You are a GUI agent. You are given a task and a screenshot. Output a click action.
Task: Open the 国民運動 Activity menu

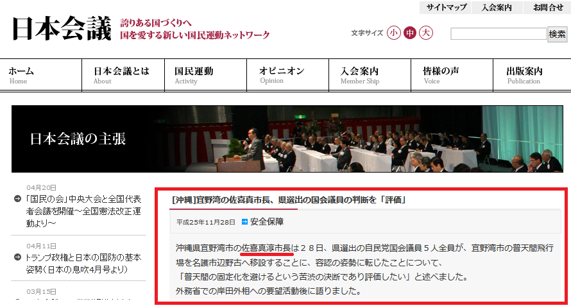pyautogui.click(x=205, y=75)
